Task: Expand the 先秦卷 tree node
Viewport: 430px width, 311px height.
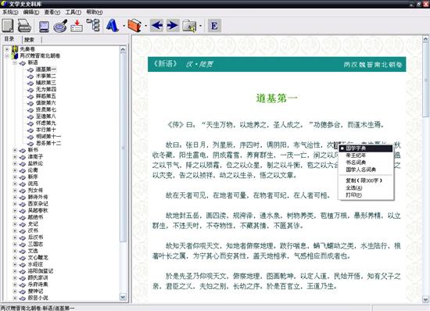Action: [7, 49]
